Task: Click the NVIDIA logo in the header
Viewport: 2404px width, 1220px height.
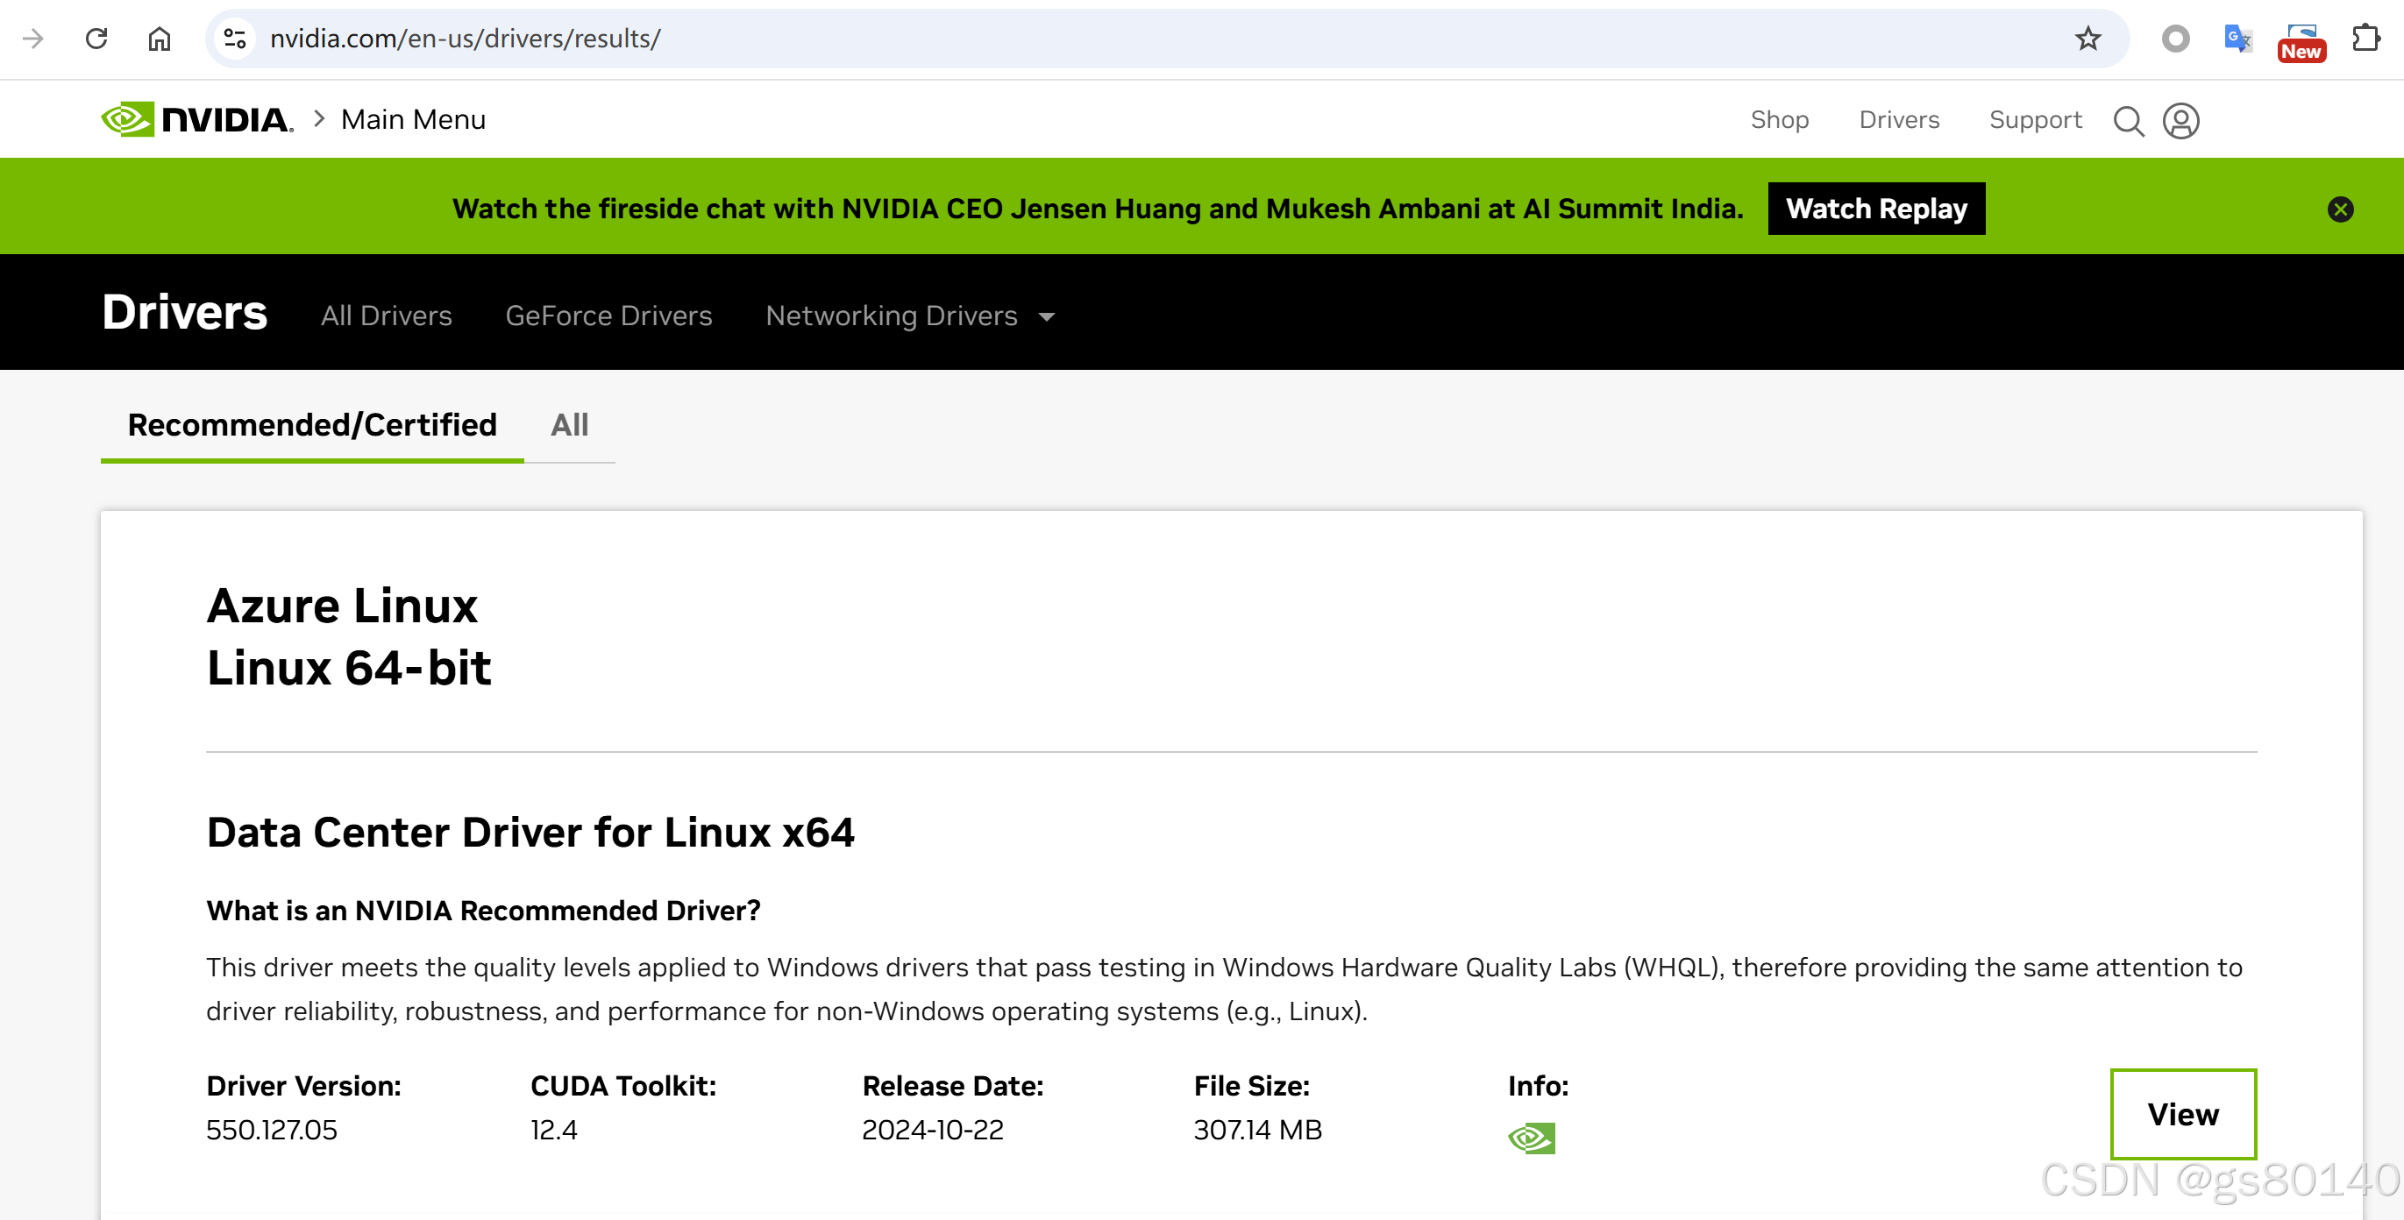Action: pos(197,119)
